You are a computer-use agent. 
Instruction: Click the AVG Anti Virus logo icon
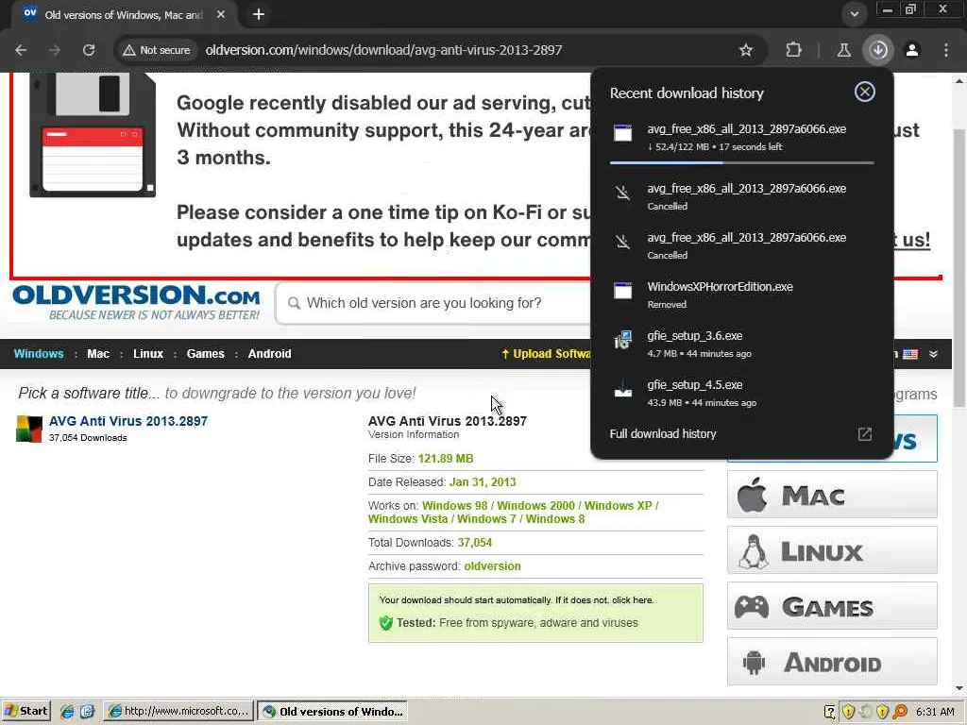pos(29,430)
